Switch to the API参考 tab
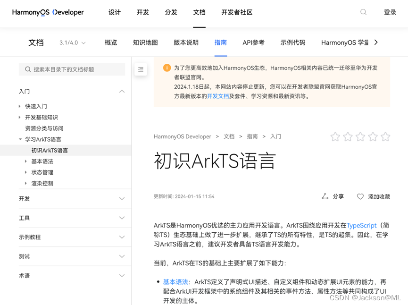 tap(253, 42)
